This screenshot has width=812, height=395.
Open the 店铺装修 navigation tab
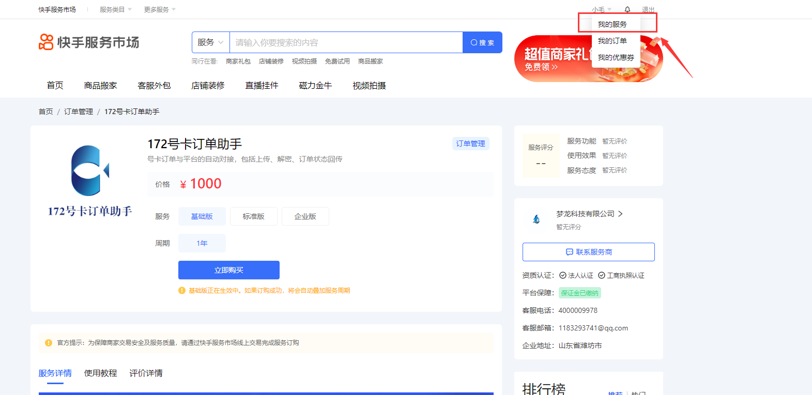pyautogui.click(x=208, y=85)
